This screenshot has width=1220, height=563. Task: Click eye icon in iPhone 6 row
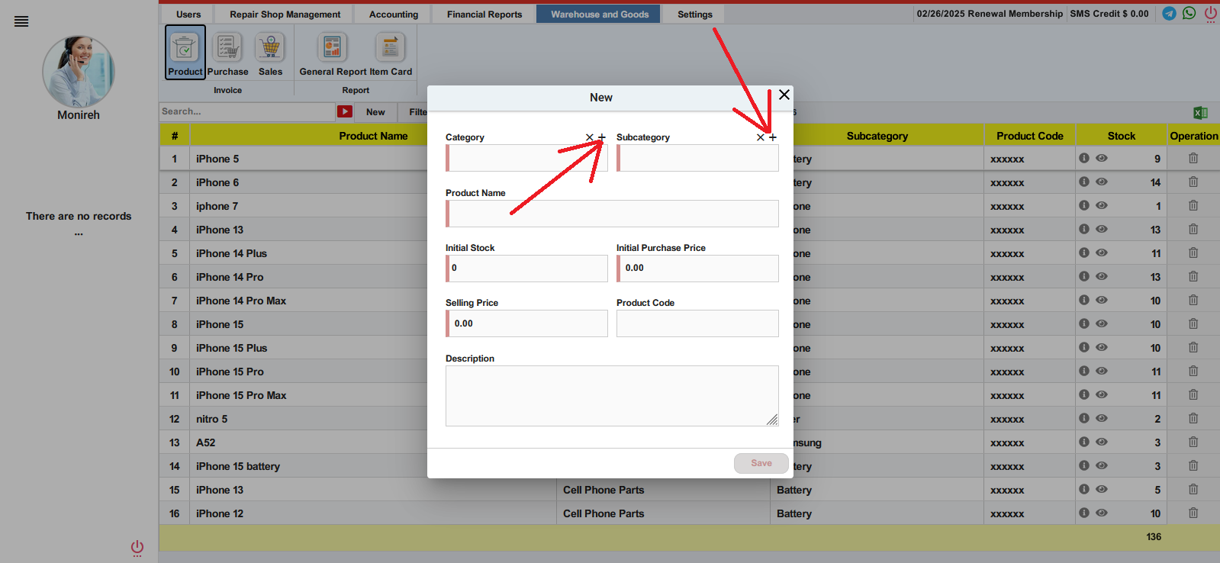(1102, 182)
